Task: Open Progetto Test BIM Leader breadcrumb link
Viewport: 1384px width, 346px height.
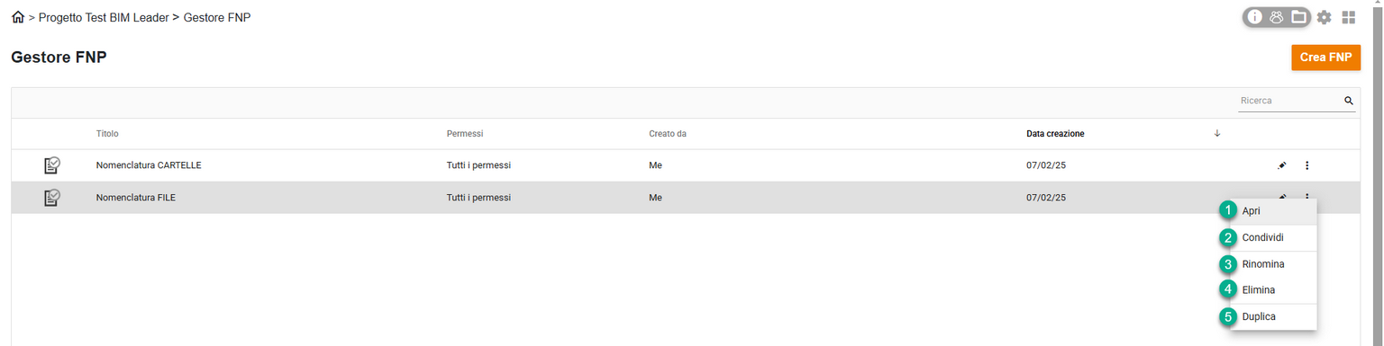Action: point(104,18)
